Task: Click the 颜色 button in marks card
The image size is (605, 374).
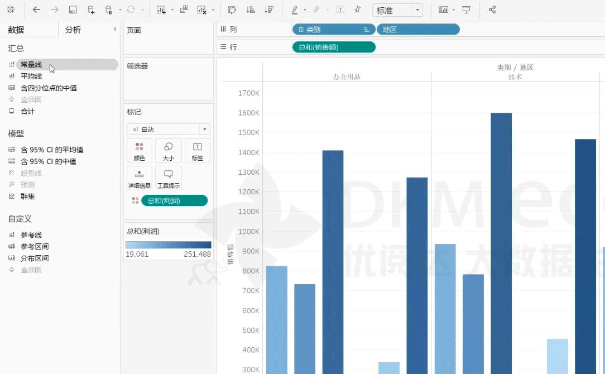Action: (x=139, y=151)
